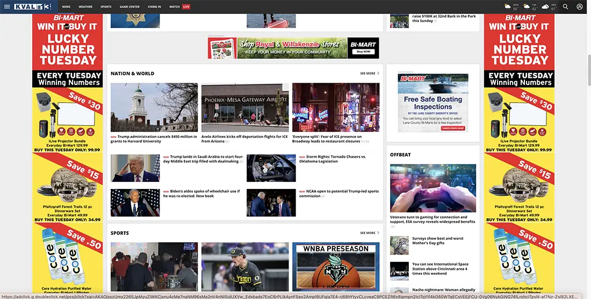Open the News menu
This screenshot has width=591, height=299.
66,7
